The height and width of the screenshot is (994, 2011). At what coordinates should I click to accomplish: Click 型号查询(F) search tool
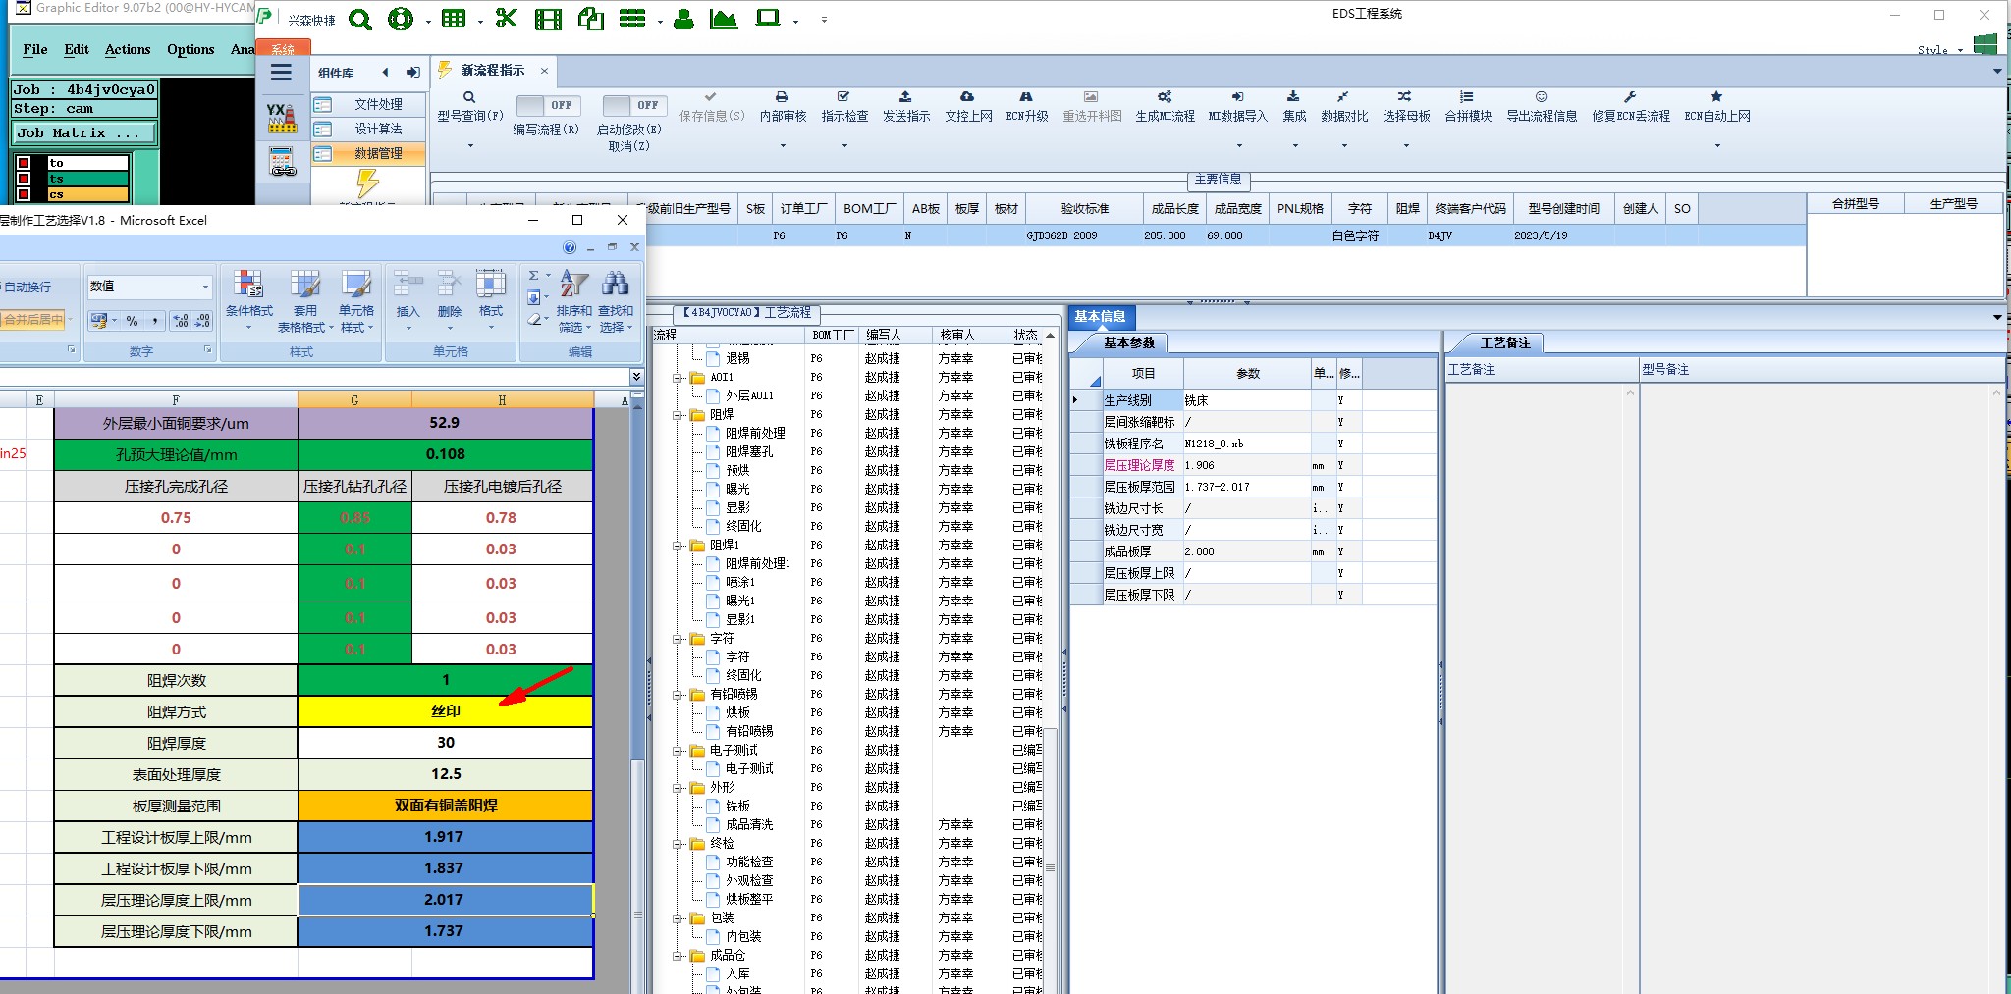click(469, 106)
